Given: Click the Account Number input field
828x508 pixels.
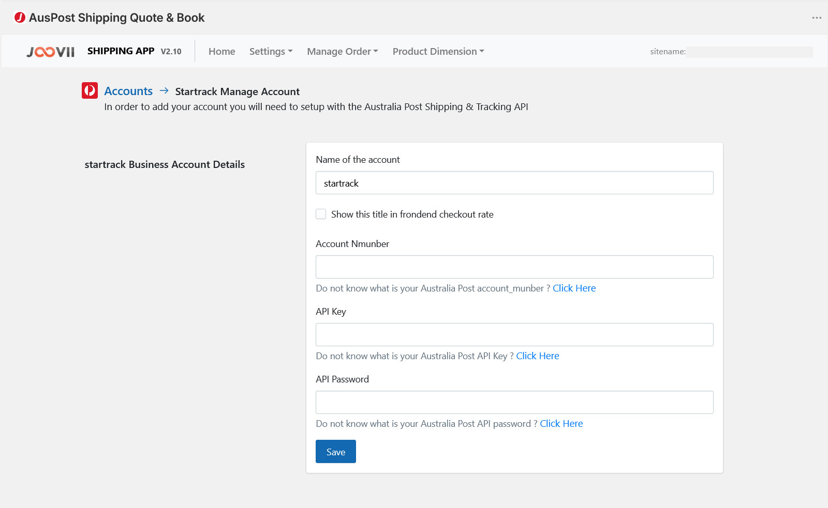Looking at the screenshot, I should (x=514, y=267).
